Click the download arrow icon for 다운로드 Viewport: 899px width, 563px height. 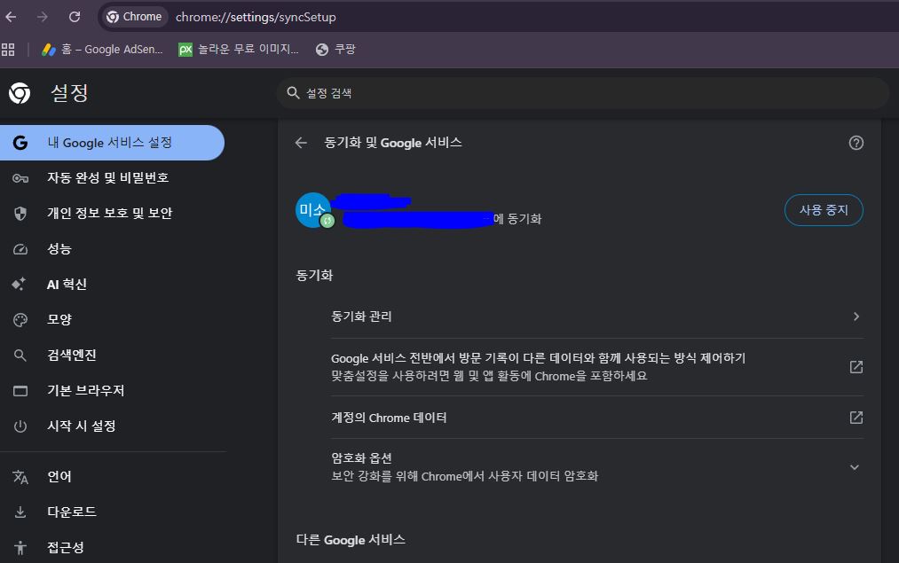tap(20, 512)
